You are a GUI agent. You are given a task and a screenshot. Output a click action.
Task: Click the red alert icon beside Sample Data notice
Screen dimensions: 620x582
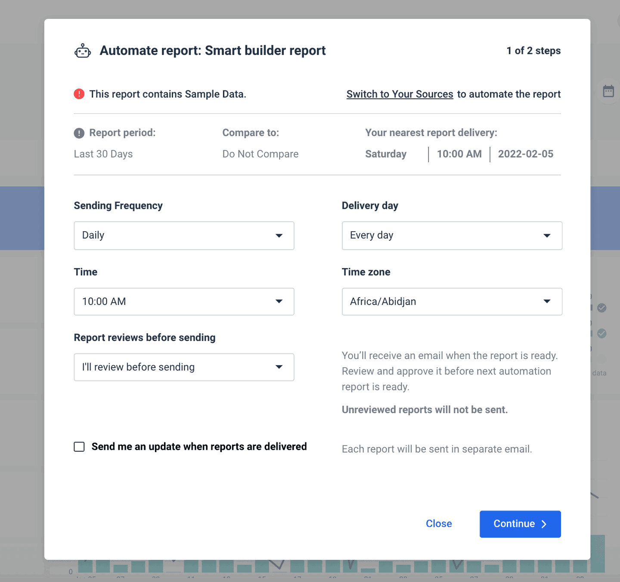pyautogui.click(x=79, y=94)
